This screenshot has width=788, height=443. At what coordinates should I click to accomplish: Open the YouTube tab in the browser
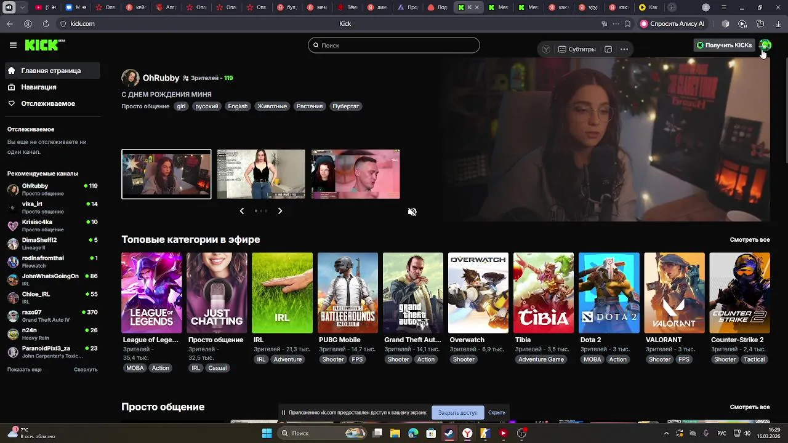pyautogui.click(x=46, y=7)
